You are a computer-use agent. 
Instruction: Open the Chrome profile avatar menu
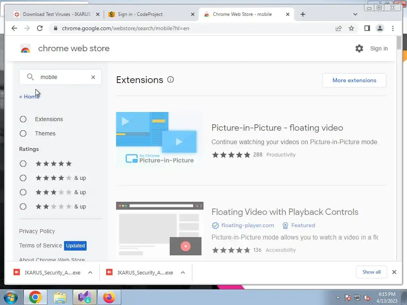[380, 28]
